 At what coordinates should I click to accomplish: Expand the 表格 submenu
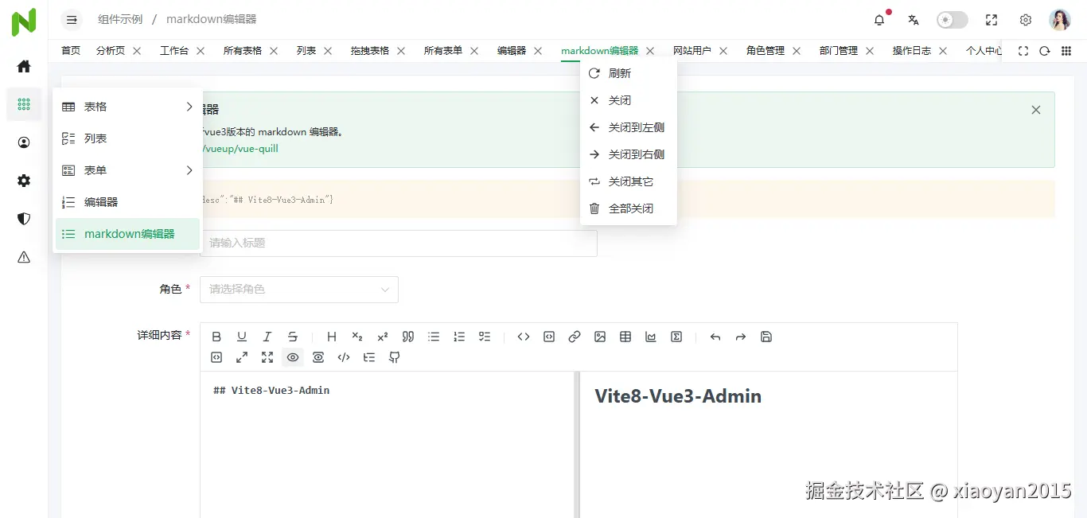pos(127,107)
